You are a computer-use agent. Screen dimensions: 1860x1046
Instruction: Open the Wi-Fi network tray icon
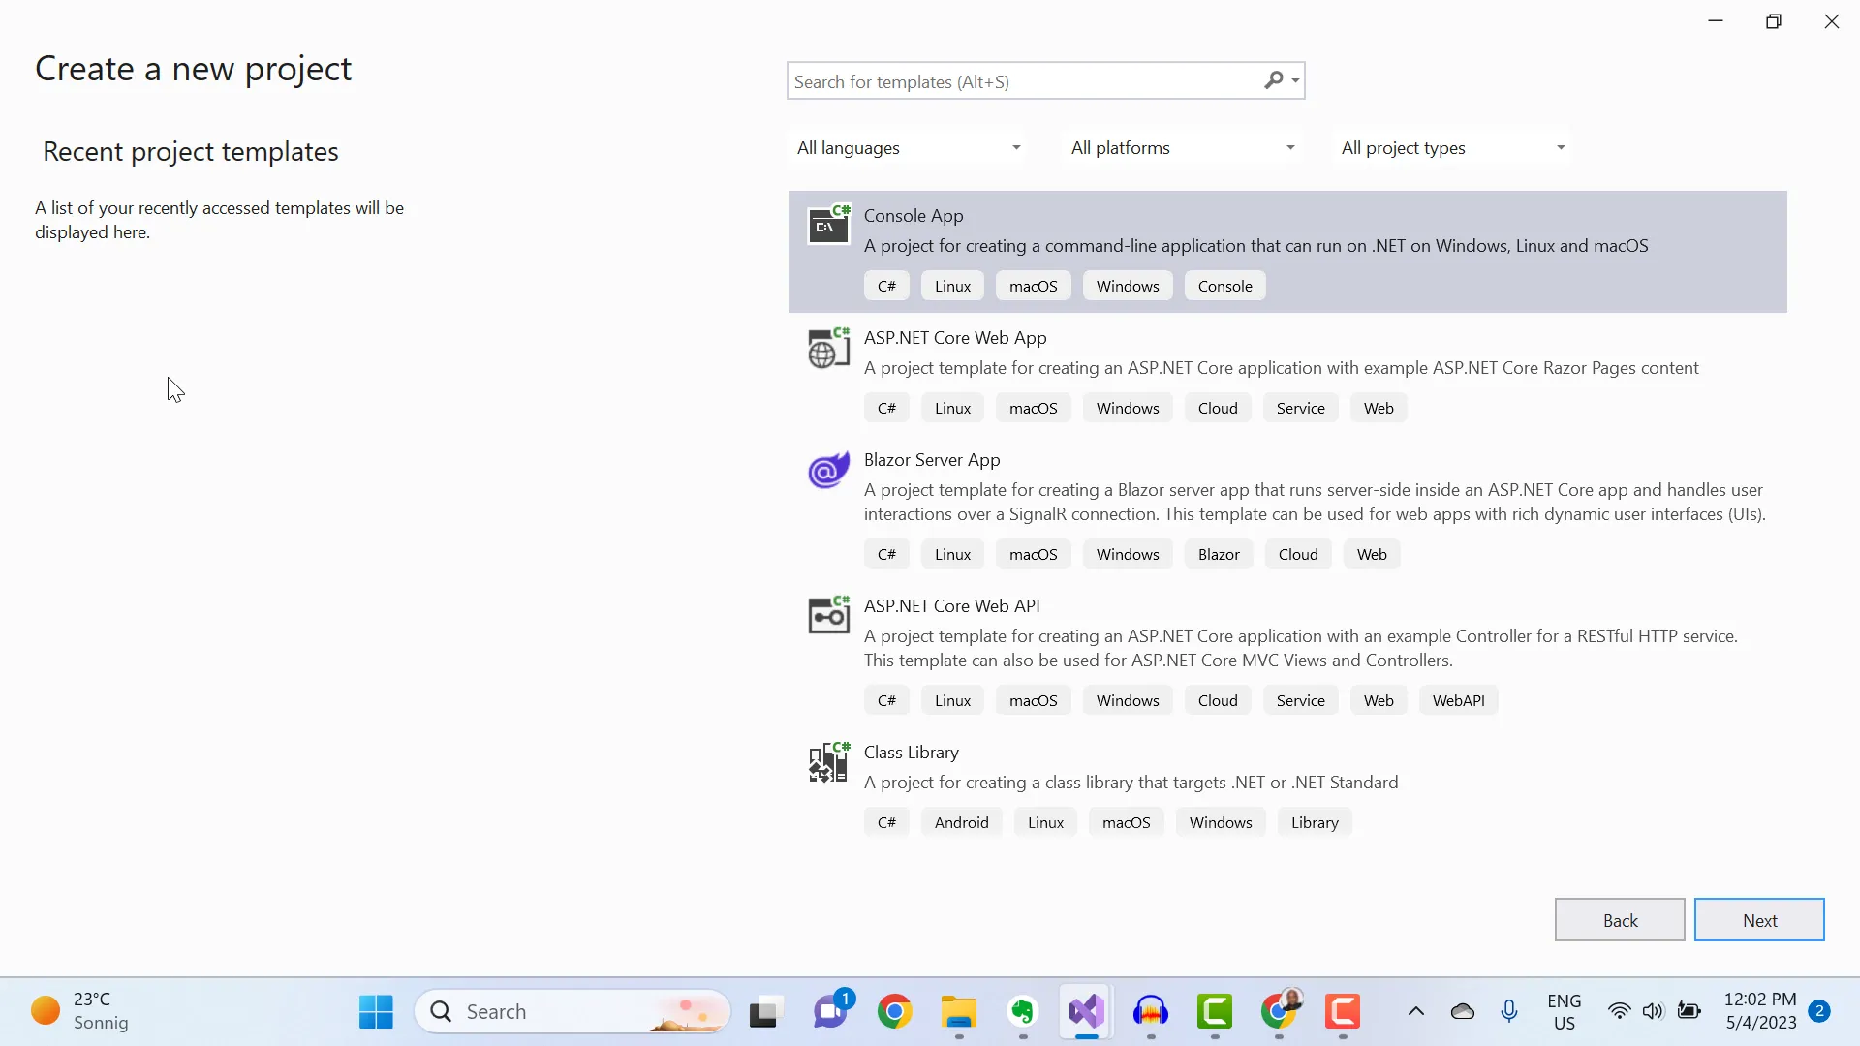[1619, 1011]
